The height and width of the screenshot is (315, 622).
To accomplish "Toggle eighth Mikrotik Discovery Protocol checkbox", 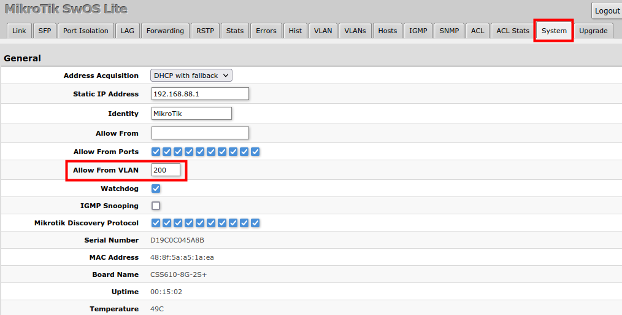I will click(x=233, y=223).
